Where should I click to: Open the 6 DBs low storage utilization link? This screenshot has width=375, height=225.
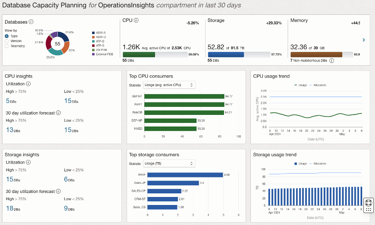coord(69,179)
